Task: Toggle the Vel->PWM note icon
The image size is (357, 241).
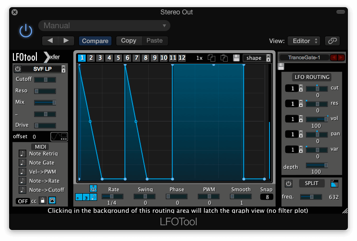Action: pyautogui.click(x=22, y=172)
